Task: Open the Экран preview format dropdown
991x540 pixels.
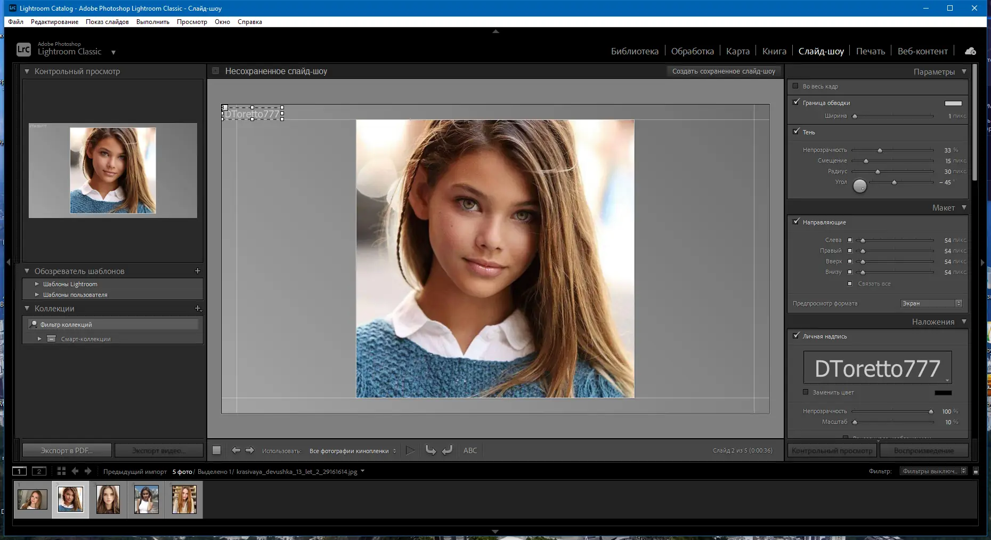Action: [x=931, y=303]
